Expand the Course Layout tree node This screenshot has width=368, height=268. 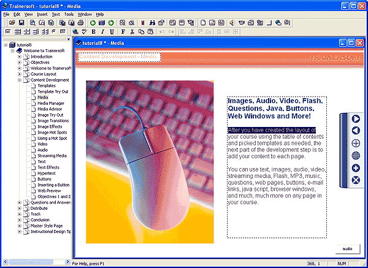coord(20,74)
